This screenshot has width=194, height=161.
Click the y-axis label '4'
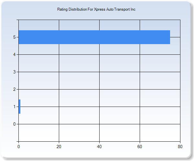15,54
